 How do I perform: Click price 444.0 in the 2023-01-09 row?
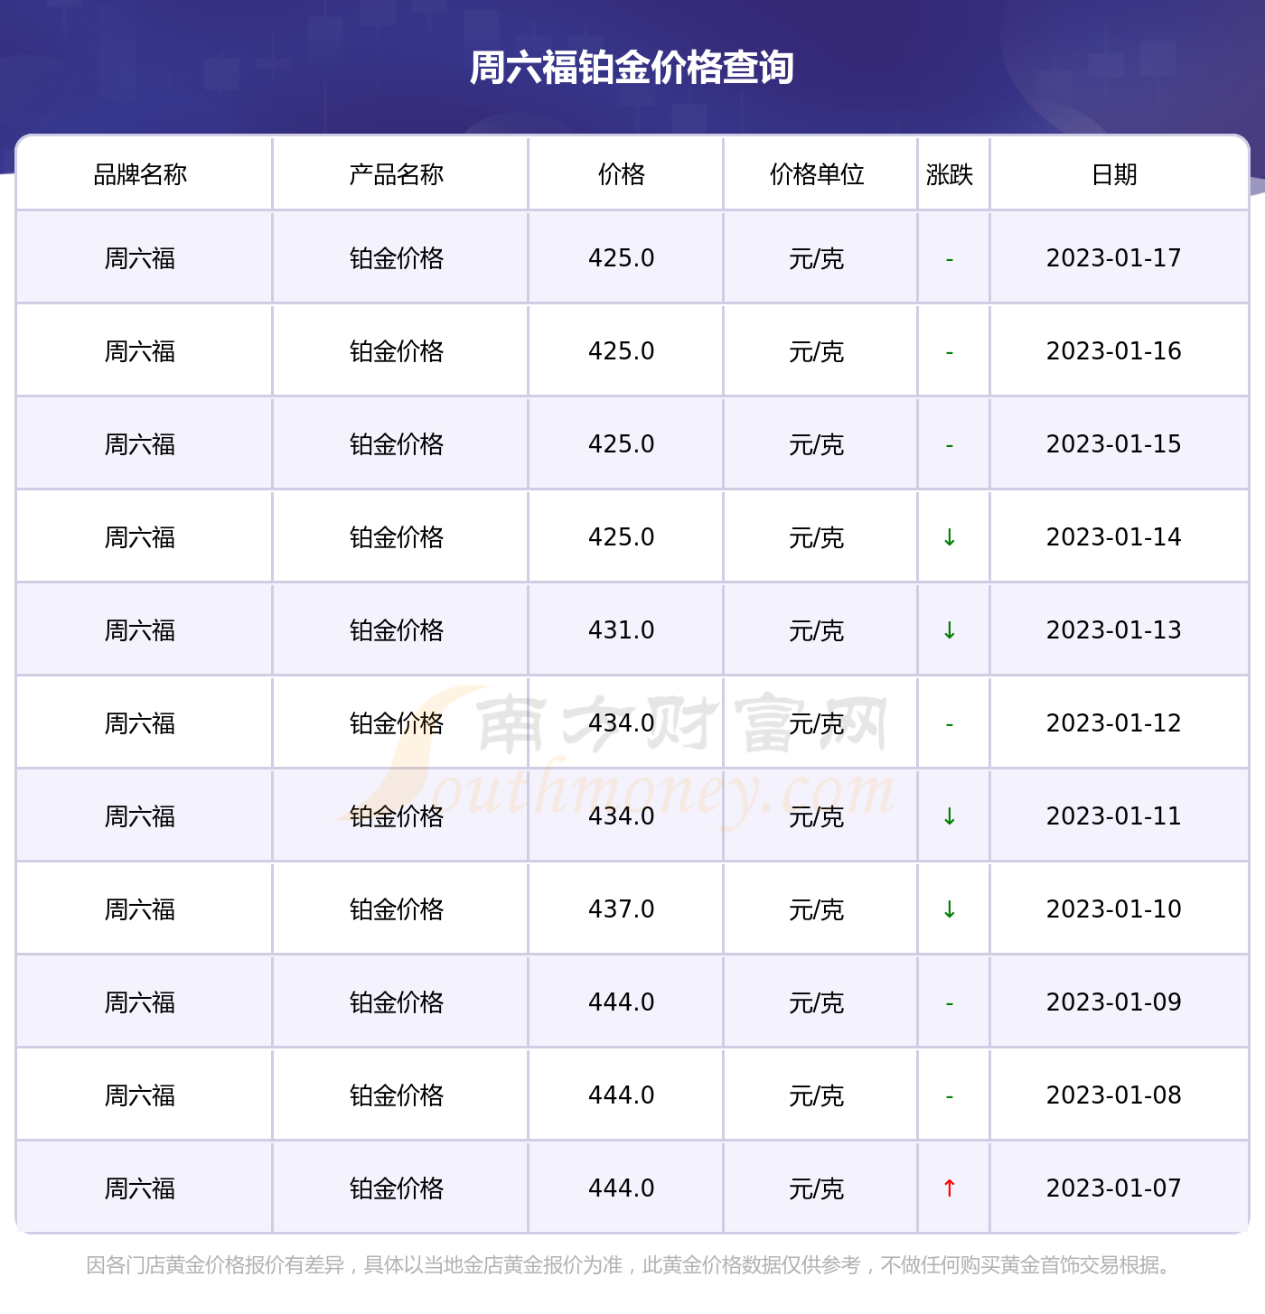pos(622,1002)
